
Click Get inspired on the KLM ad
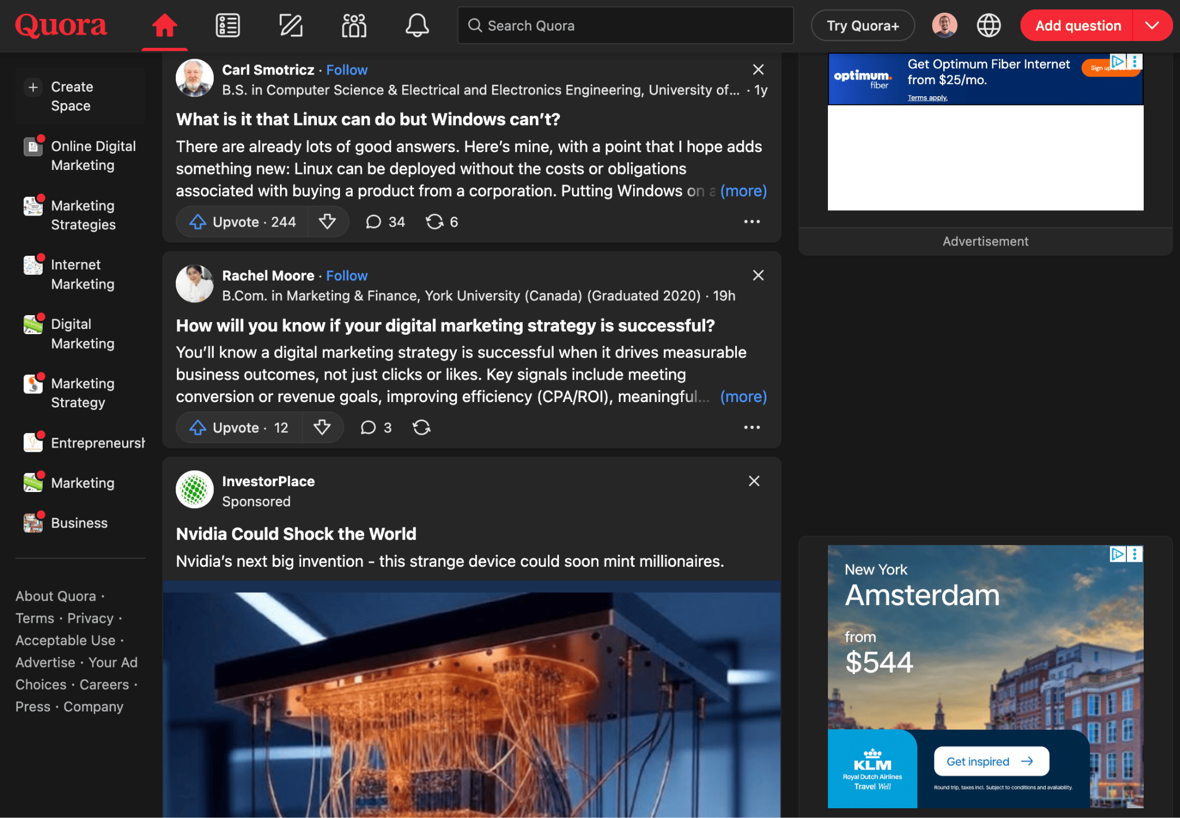coord(990,762)
